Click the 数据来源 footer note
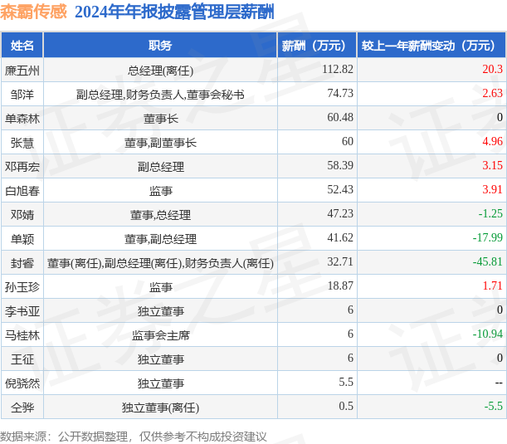The width and height of the screenshot is (507, 444). click(x=134, y=437)
